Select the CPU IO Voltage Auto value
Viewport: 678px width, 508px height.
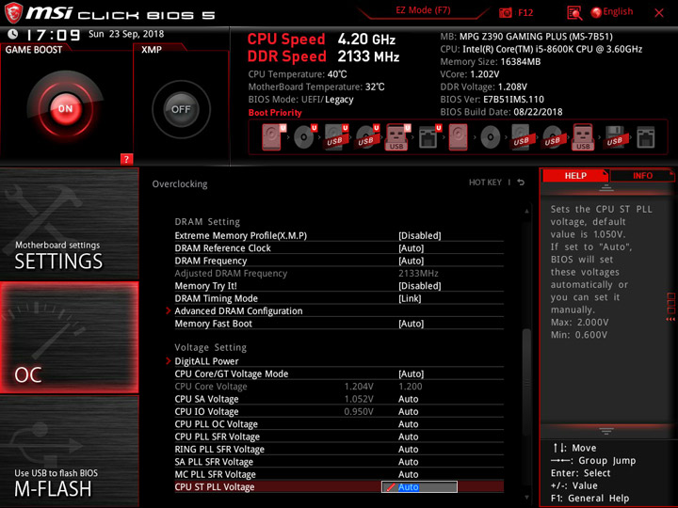(408, 412)
